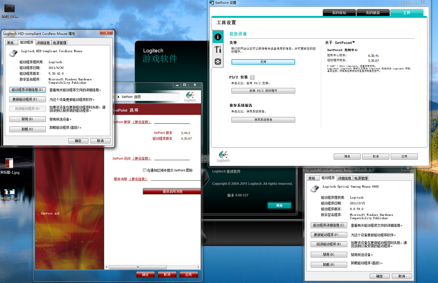438x283 pixels.
Task: Minimize the SetPoint 选项 window
Action: coord(177,85)
